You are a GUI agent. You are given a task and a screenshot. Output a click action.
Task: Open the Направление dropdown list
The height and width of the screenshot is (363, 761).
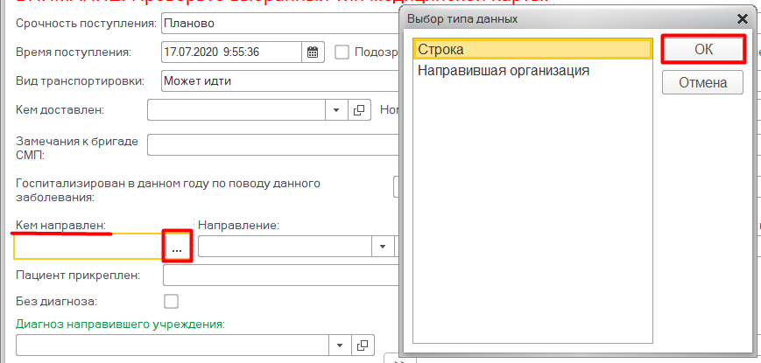click(x=383, y=247)
